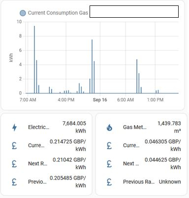
Task: Click the 6:00 AM axis label
Action: tap(126, 100)
